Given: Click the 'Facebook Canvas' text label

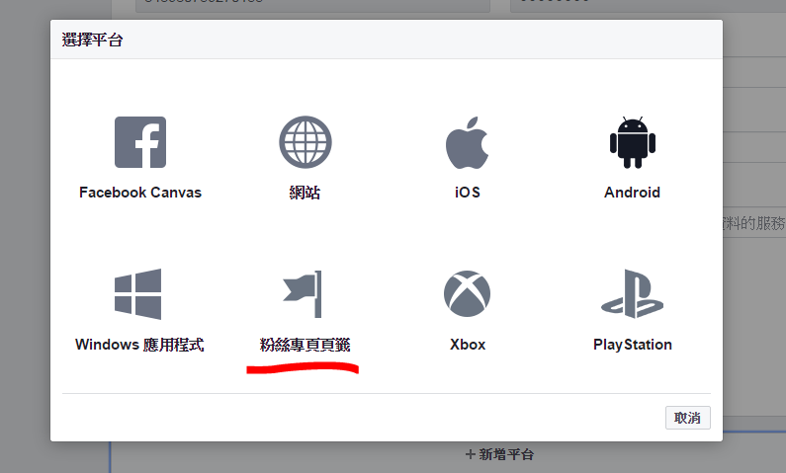Looking at the screenshot, I should click(x=140, y=193).
